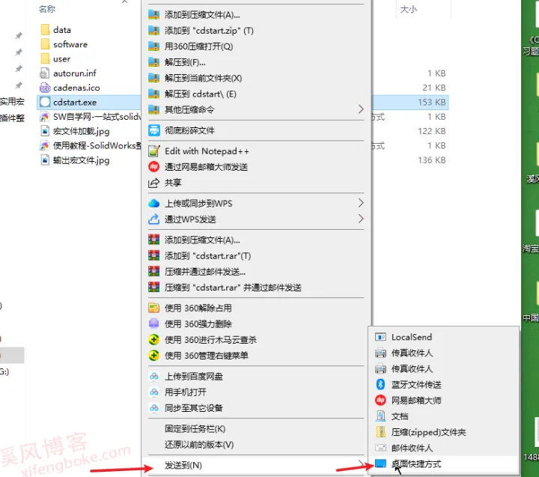Image resolution: width=539 pixels, height=477 pixels.
Task: Expand 上传或同步到WPS submenu arrow
Action: pyautogui.click(x=361, y=203)
